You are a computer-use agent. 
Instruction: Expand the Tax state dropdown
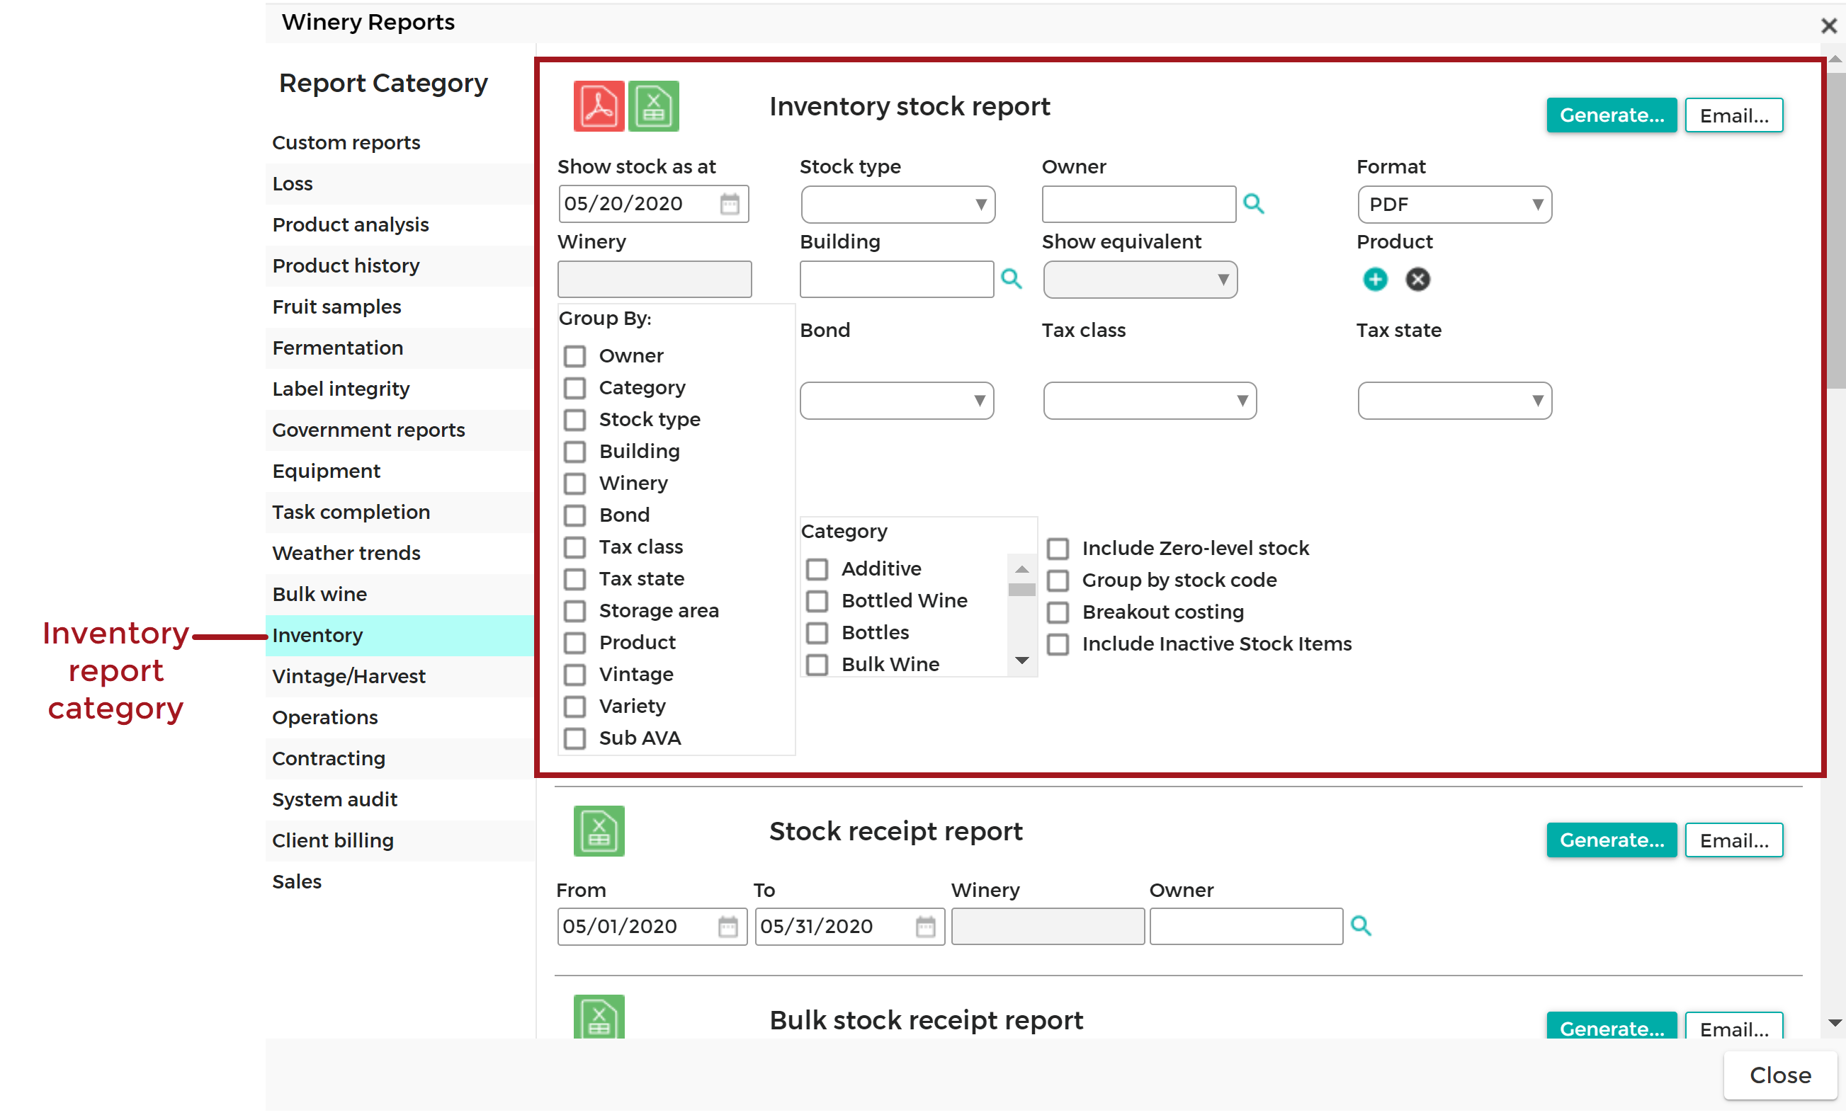(1454, 401)
